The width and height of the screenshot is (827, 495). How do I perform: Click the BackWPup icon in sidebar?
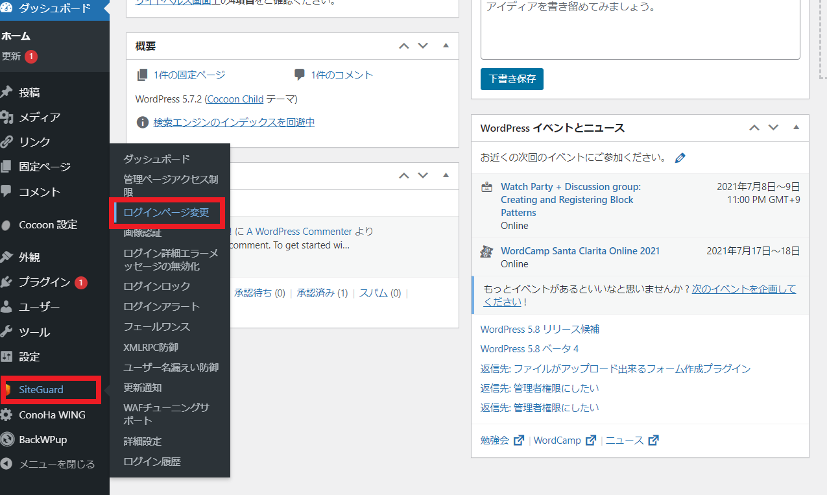(x=6, y=439)
